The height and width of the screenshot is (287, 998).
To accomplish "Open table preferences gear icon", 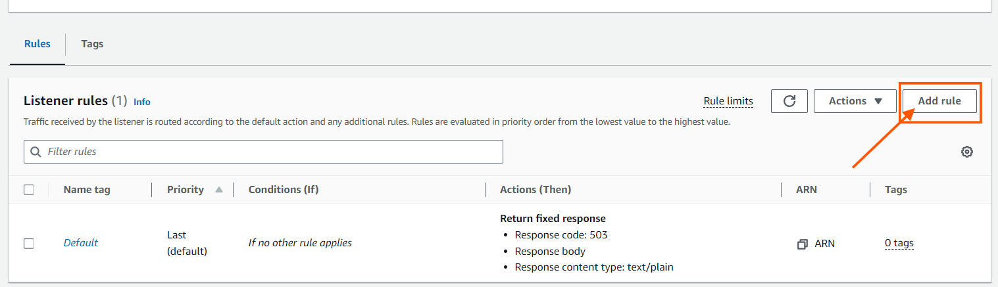I will 966,152.
